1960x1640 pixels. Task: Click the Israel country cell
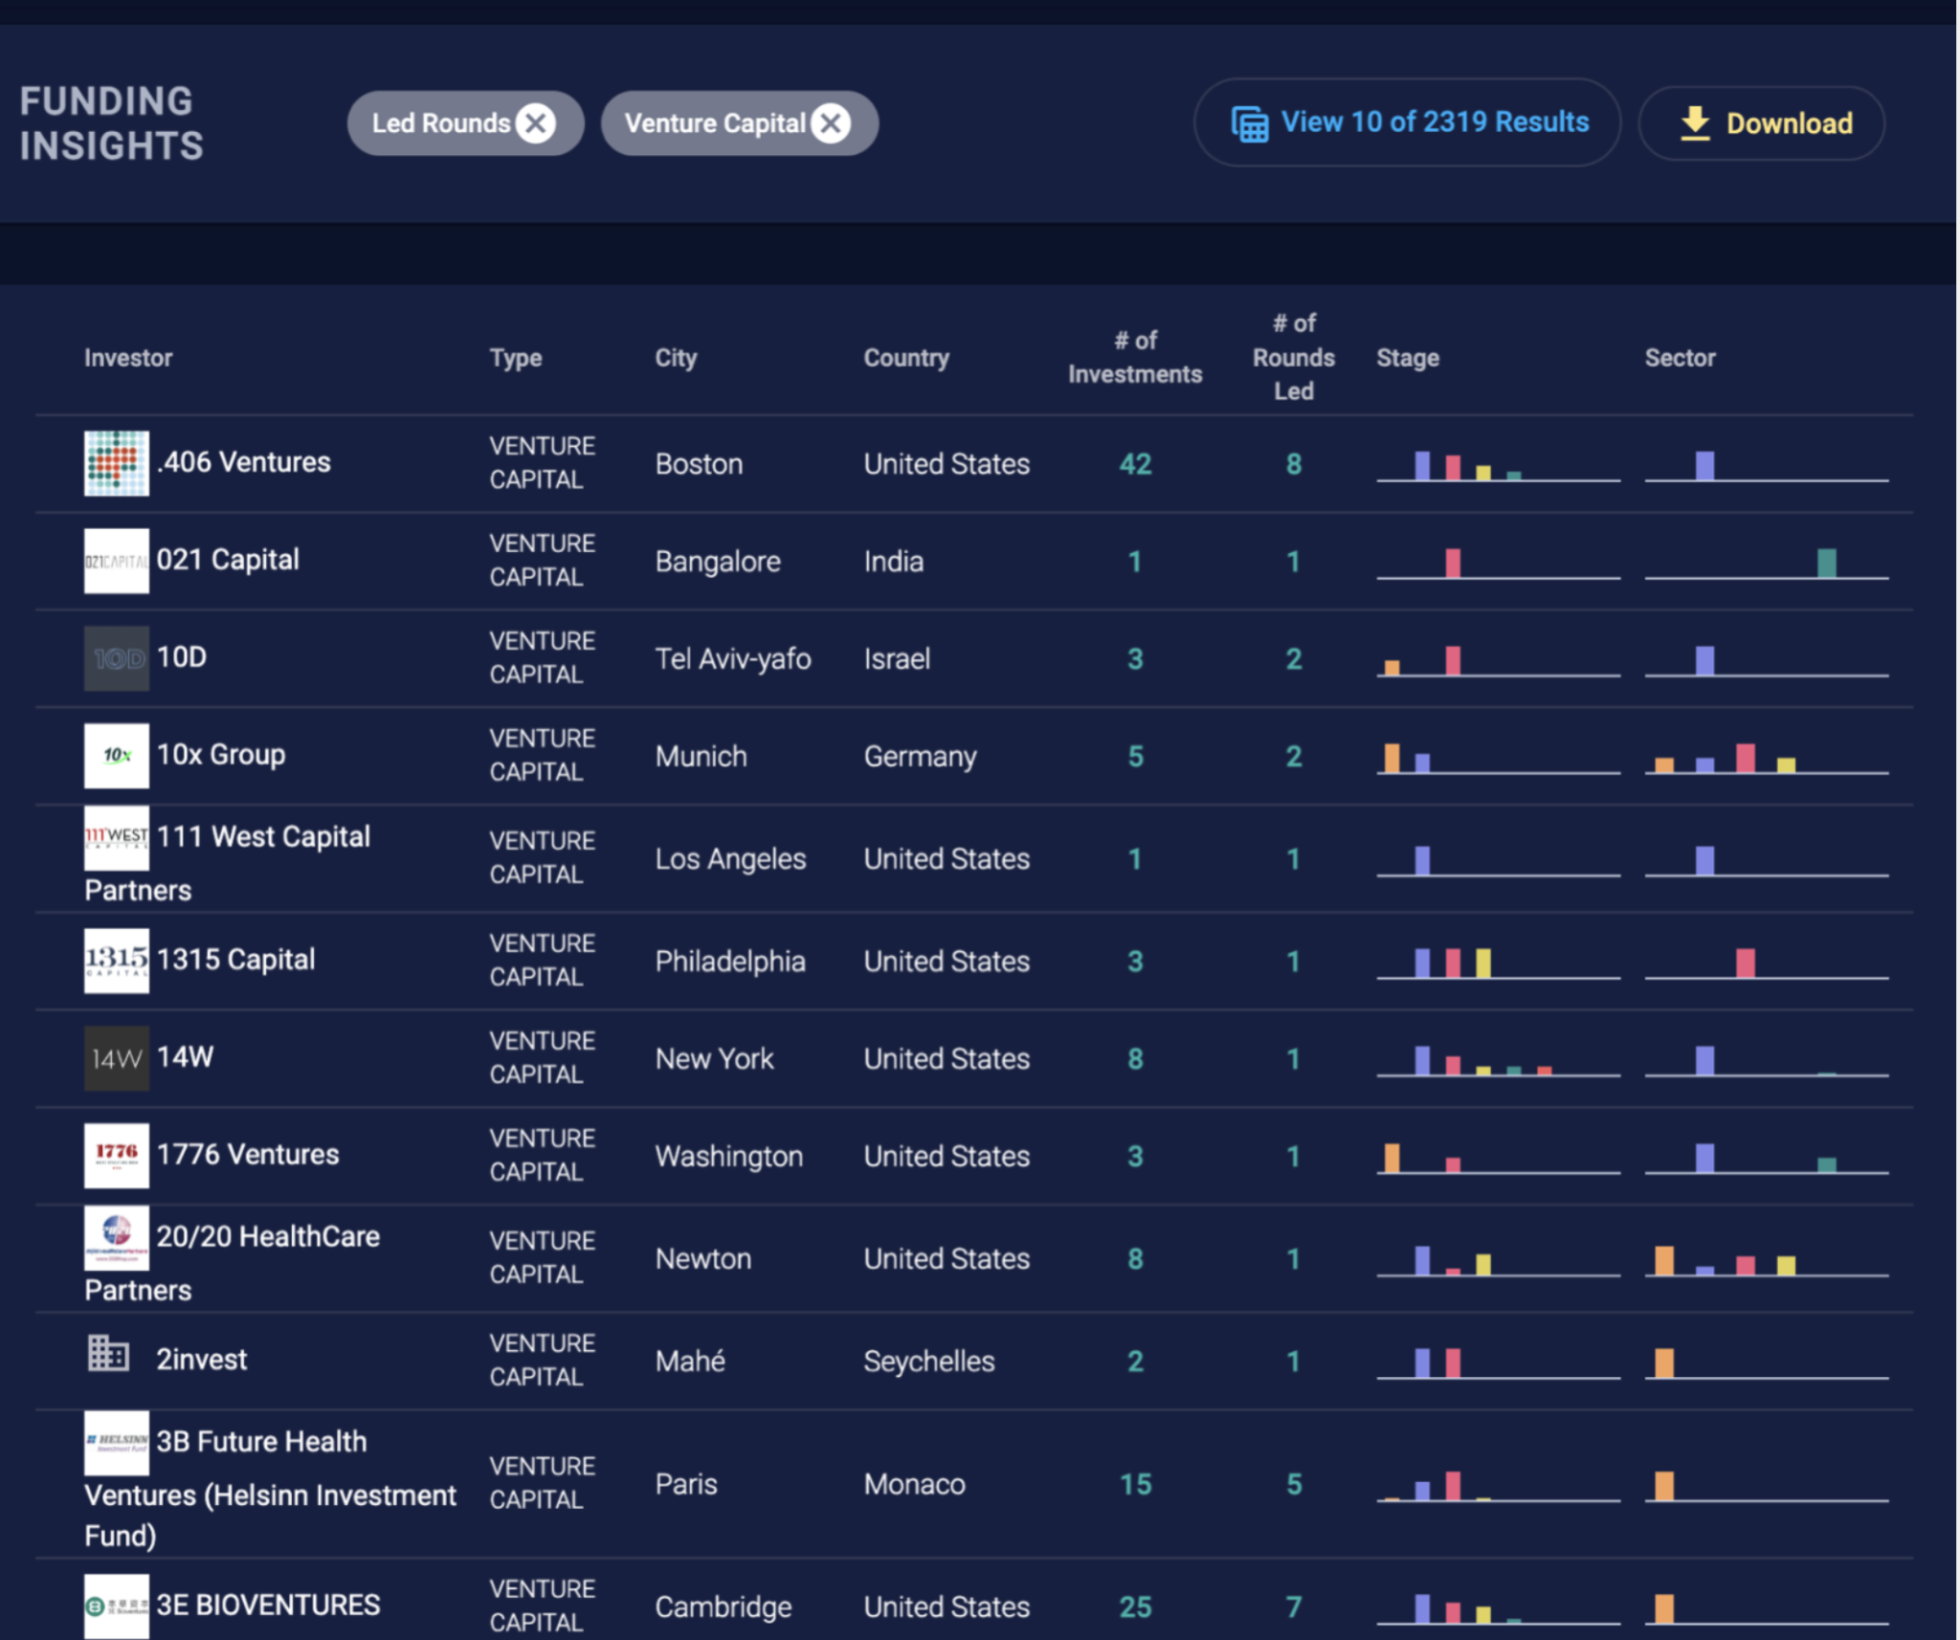pos(897,659)
